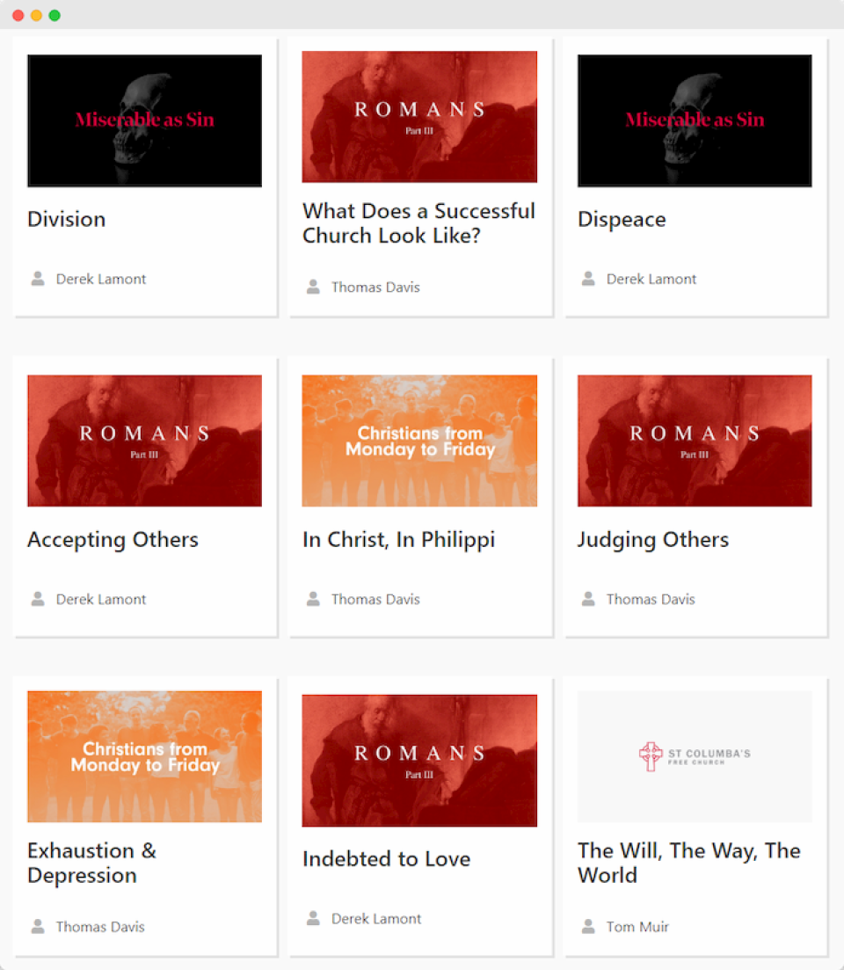Open the Division sermon title
844x970 pixels.
[x=67, y=219]
